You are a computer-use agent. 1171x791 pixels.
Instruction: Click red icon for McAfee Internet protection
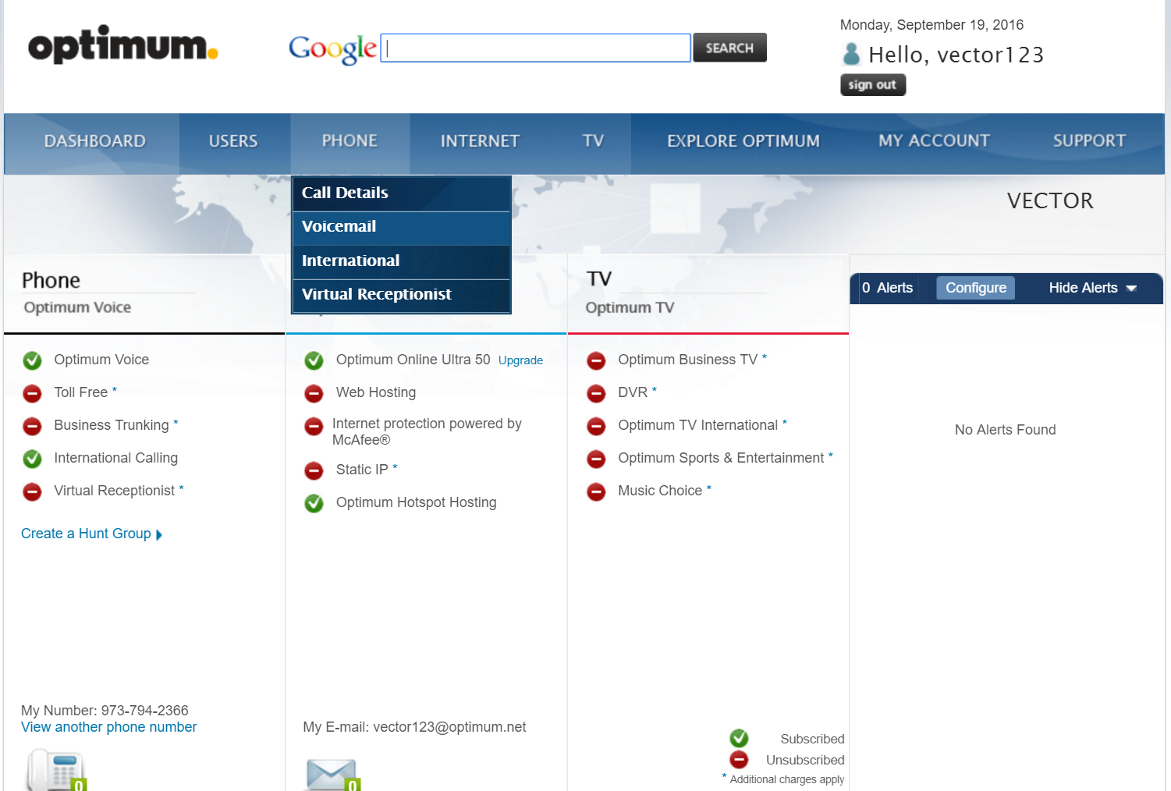tap(314, 426)
